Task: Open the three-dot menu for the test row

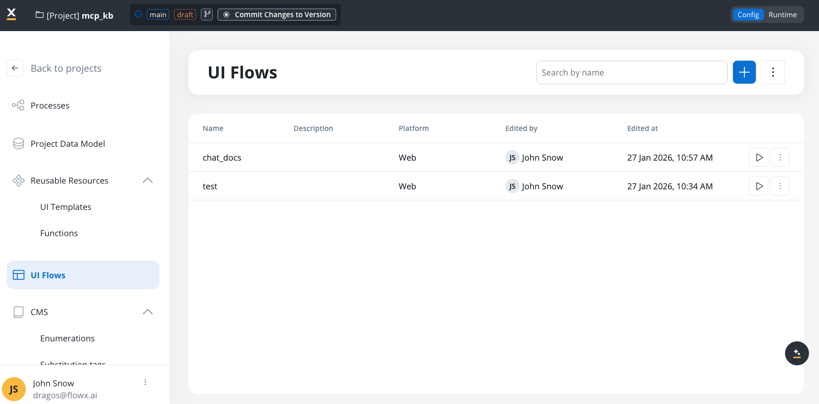Action: click(780, 186)
